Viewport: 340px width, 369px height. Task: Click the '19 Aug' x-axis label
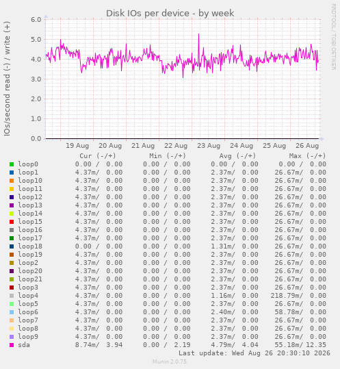coord(77,146)
